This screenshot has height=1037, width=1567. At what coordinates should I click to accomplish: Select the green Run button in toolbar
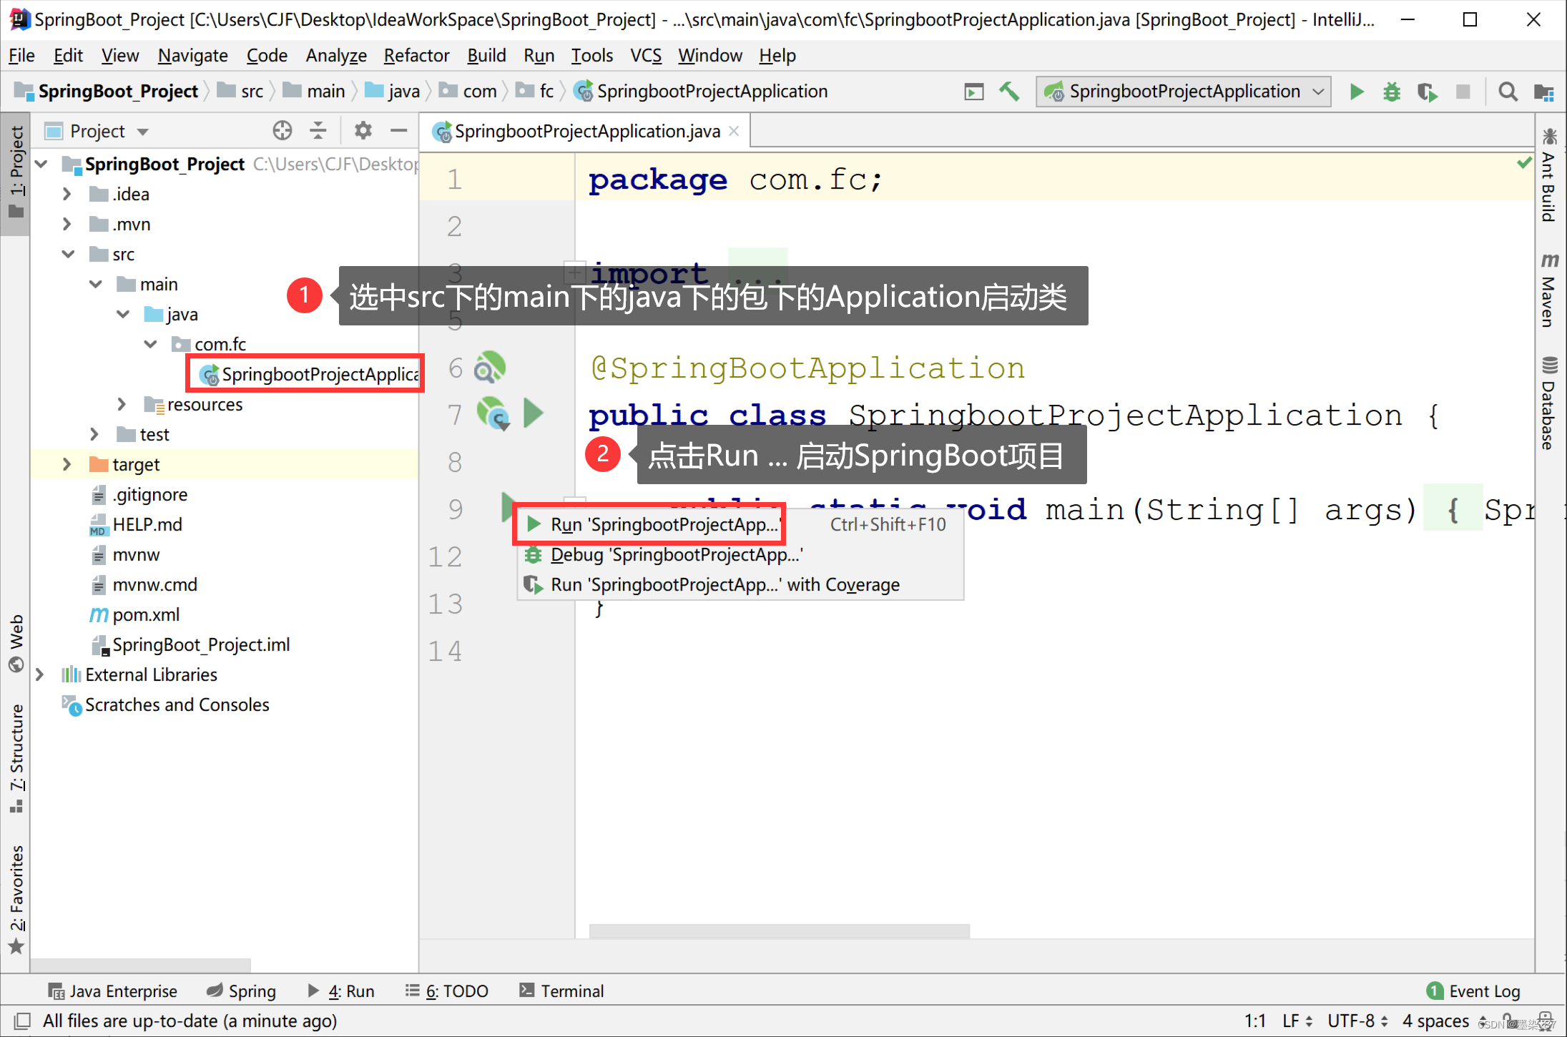point(1357,90)
